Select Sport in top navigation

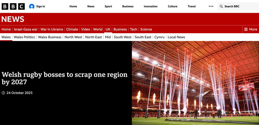(108, 6)
